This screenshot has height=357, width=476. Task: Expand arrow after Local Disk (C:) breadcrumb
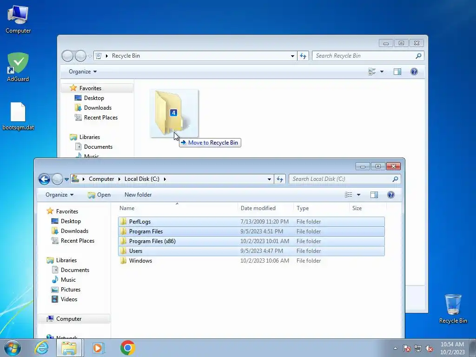pos(165,179)
